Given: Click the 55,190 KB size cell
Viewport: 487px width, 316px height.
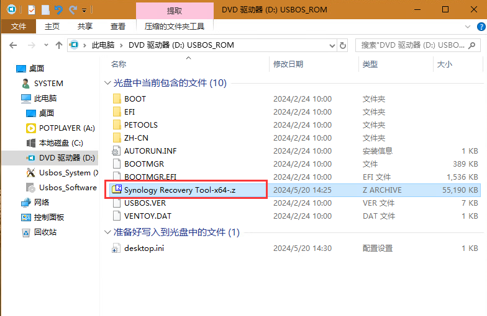Looking at the screenshot, I should (x=460, y=190).
